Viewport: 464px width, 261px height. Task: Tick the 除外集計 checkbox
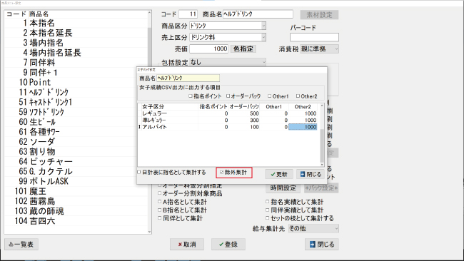click(221, 173)
